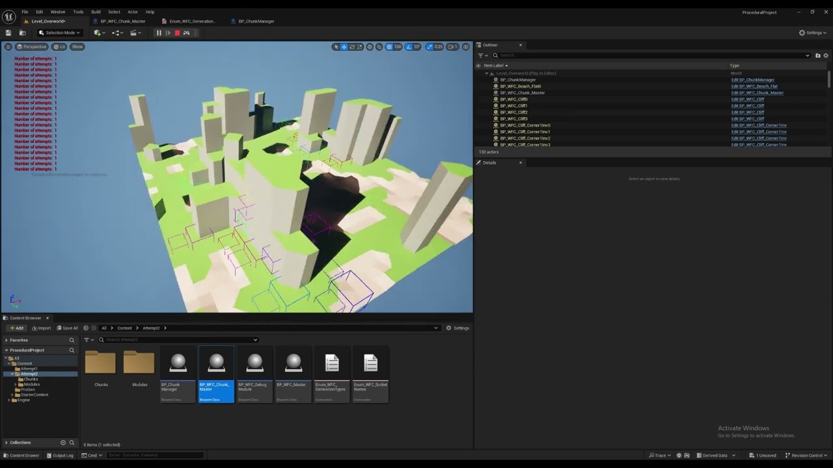This screenshot has width=833, height=468.
Task: Toggle scale snapping icon beside 0.25
Action: (430, 47)
